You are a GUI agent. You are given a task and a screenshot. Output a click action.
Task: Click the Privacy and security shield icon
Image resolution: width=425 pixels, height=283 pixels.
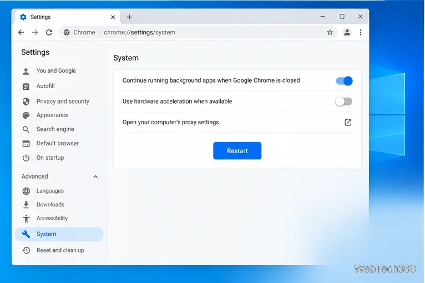(26, 102)
